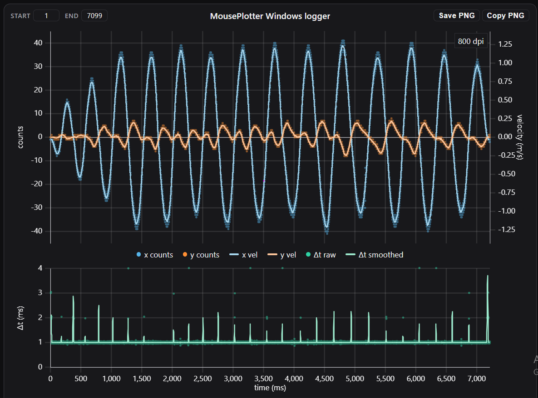Click the time (ms) axis label
This screenshot has height=398, width=538.
point(270,388)
